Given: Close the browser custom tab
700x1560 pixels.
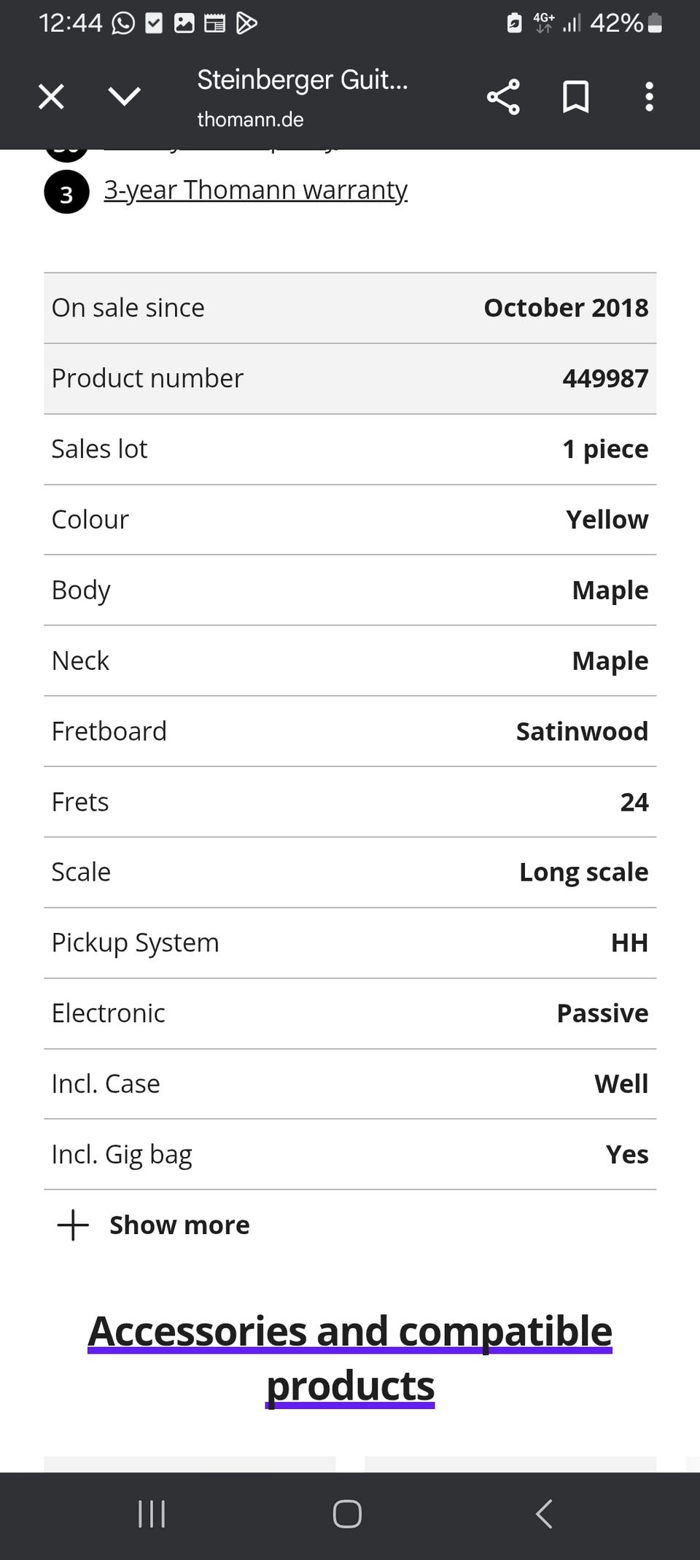Looking at the screenshot, I should (x=51, y=96).
